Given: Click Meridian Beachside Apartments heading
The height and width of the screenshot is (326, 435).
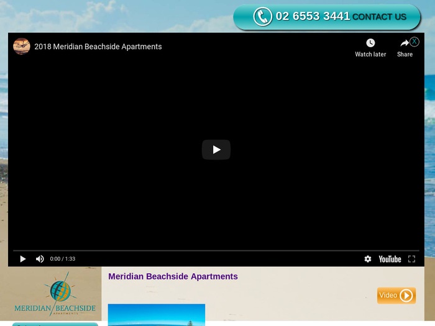Looking at the screenshot, I should 173,276.
